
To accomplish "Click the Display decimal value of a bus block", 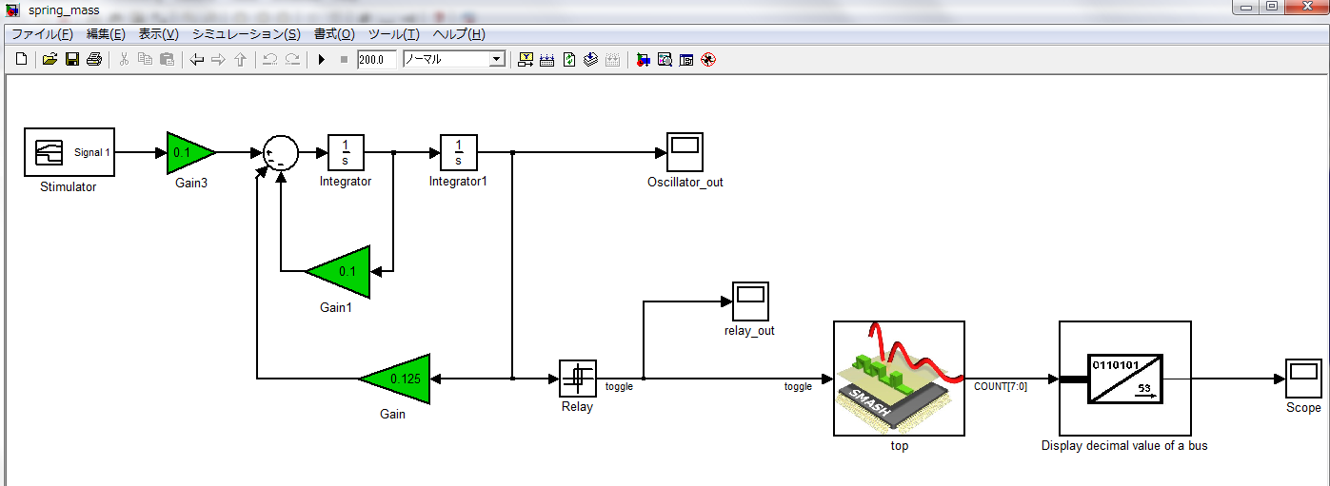I will (1124, 379).
